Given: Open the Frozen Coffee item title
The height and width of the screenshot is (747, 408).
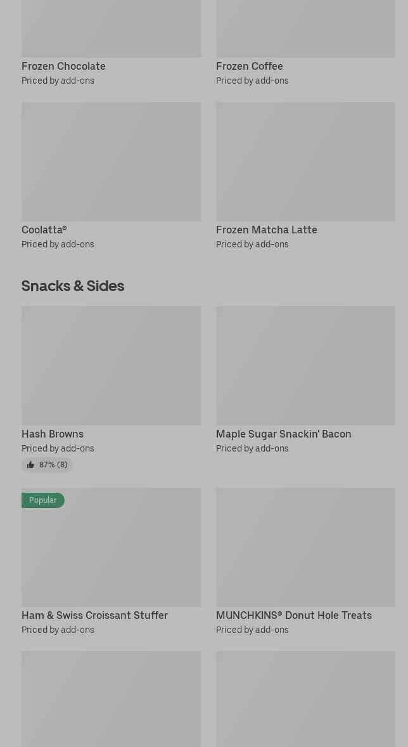Looking at the screenshot, I should [249, 66].
